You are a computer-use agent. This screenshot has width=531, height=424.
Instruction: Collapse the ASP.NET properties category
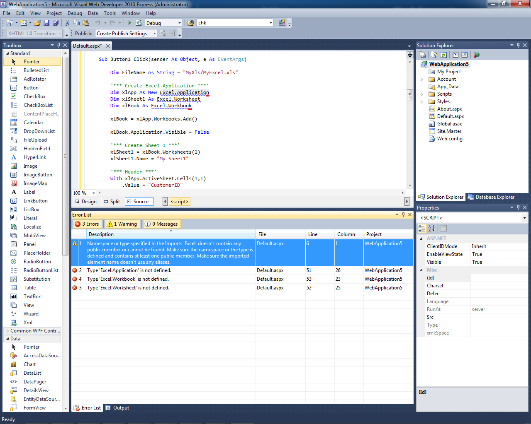click(421, 238)
